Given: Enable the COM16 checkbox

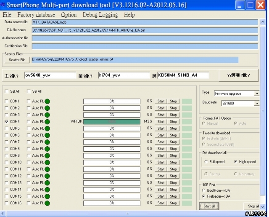Looking at the screenshot, I should 7,203.
